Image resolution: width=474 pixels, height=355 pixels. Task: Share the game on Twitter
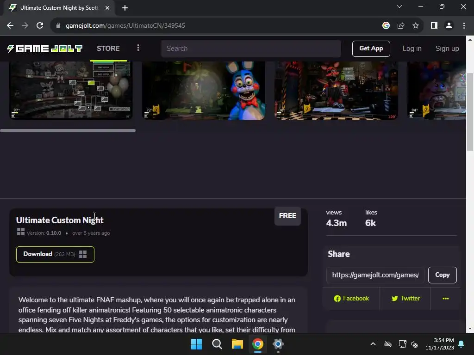tap(405, 298)
